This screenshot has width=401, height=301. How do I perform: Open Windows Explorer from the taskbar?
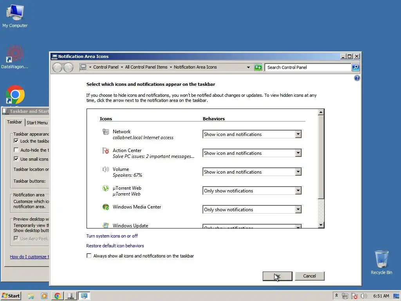point(31,296)
